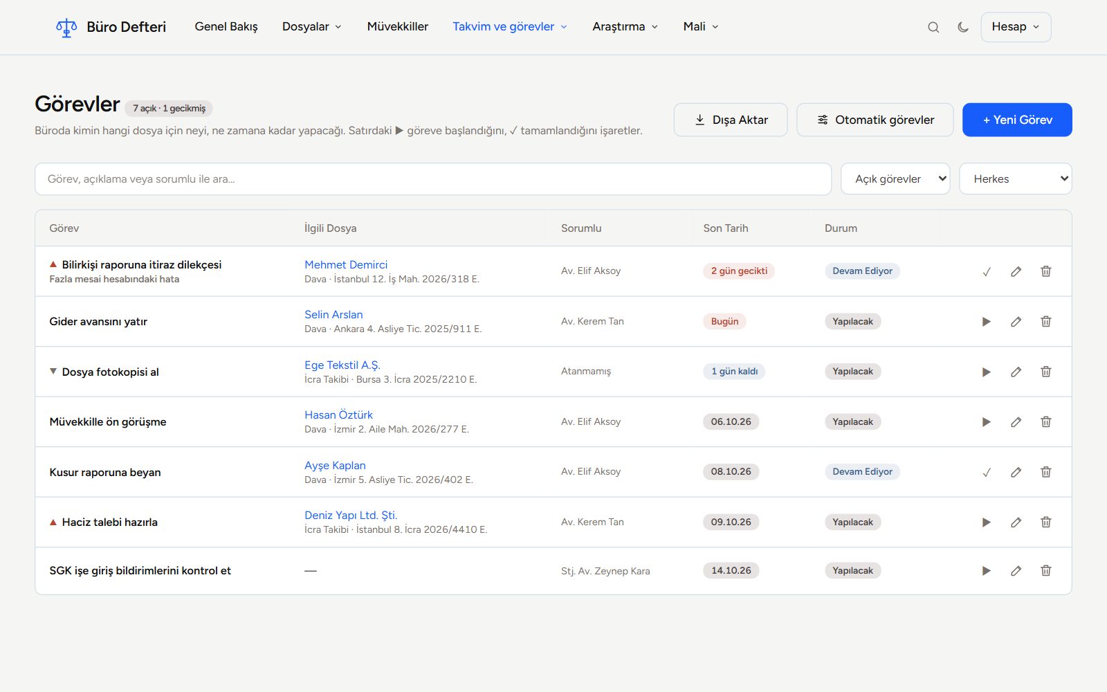Viewport: 1107px width, 692px height.
Task: Focus the task search input field
Action: pos(433,179)
